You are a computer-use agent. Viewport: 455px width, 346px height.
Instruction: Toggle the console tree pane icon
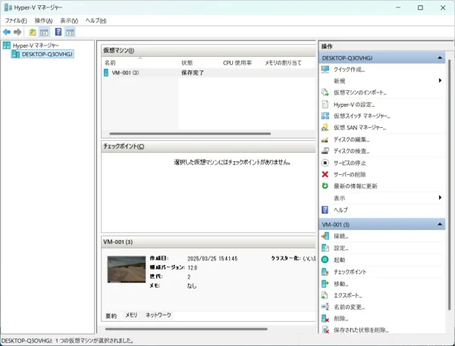44,32
